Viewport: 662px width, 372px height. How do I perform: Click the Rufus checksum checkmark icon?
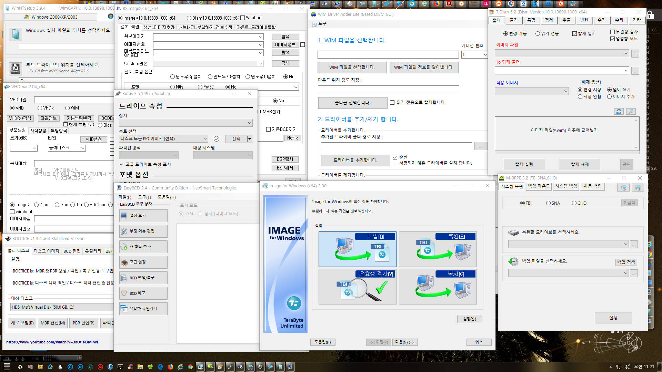point(217,139)
